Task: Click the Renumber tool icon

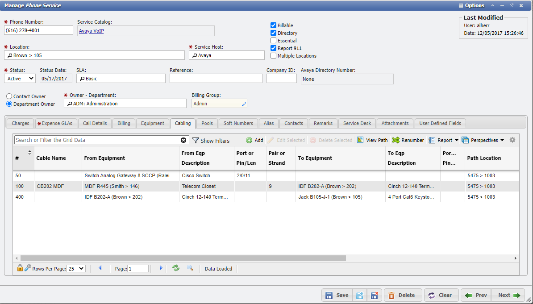Action: pyautogui.click(x=396, y=140)
